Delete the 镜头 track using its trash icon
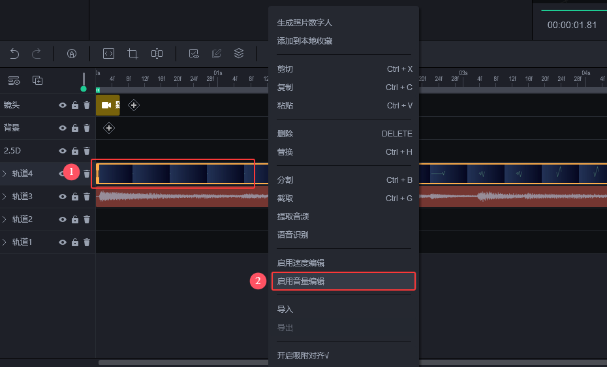 click(87, 105)
